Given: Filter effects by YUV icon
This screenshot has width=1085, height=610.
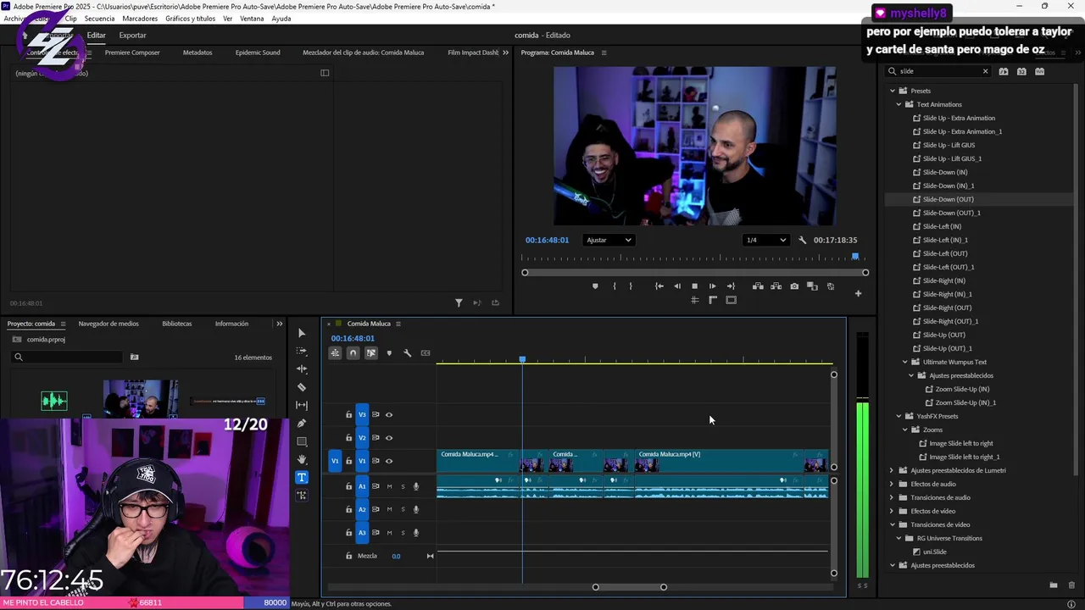Looking at the screenshot, I should [x=1040, y=72].
